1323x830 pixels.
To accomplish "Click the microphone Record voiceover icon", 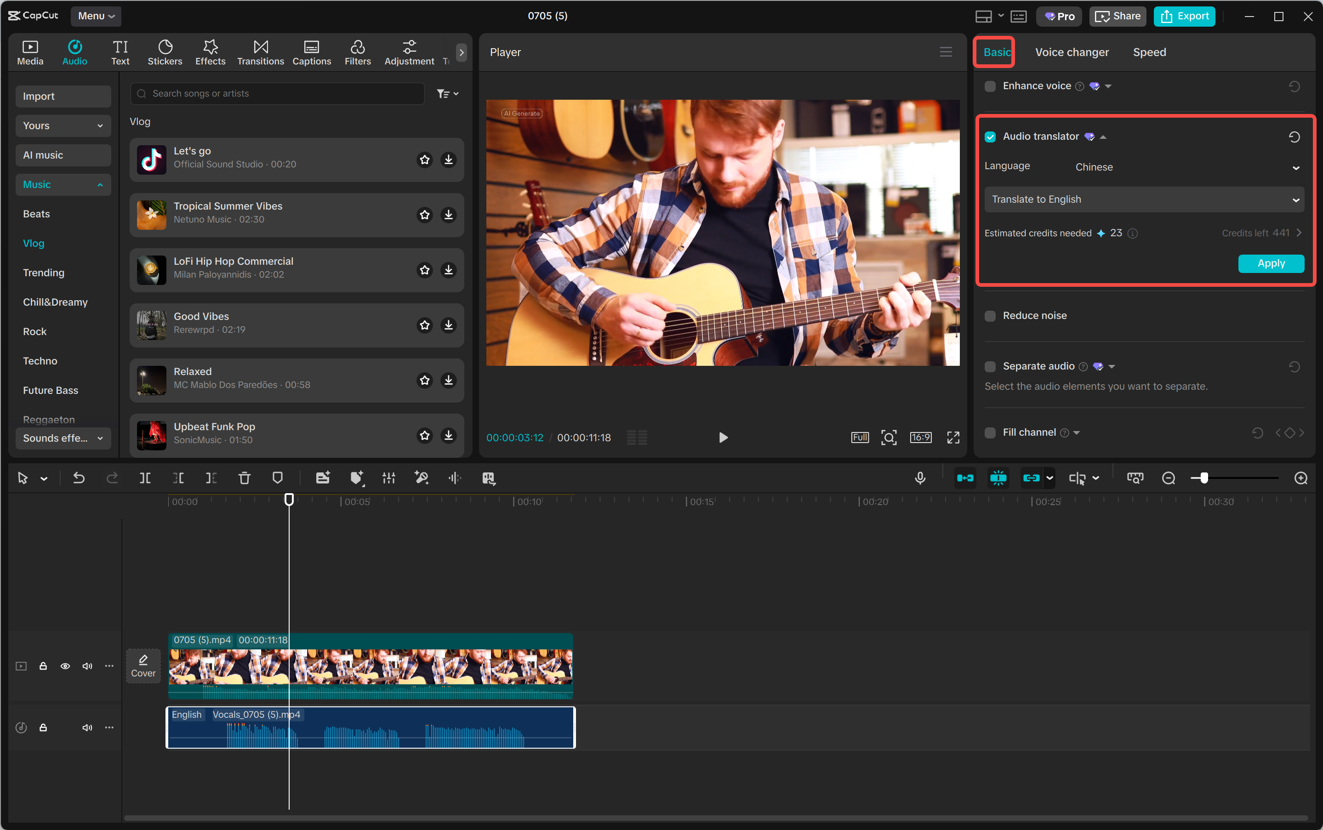I will point(920,478).
